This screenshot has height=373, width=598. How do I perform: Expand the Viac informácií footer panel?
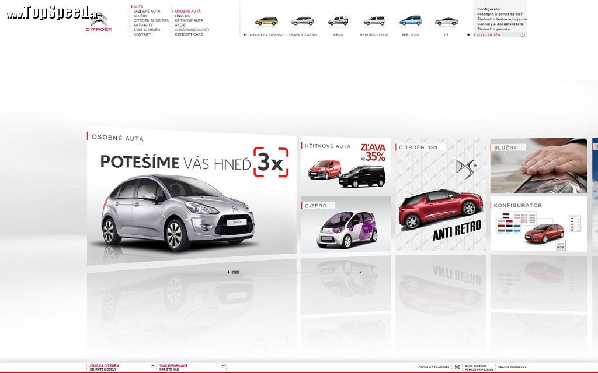222,366
